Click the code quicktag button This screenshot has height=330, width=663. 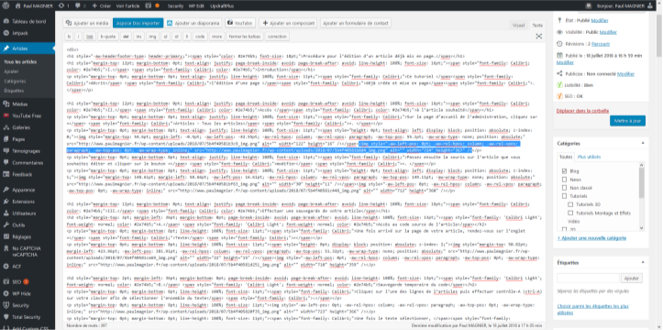point(200,37)
